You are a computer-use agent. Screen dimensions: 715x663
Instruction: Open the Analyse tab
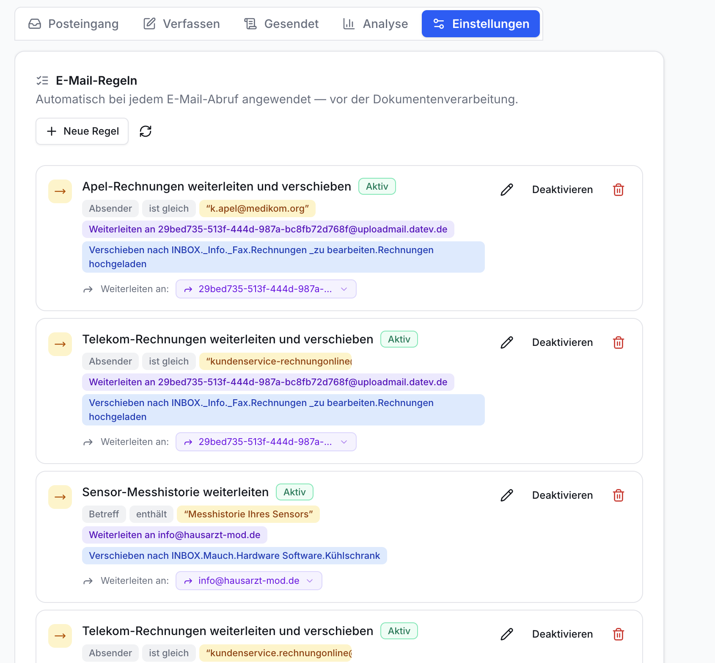coord(375,24)
